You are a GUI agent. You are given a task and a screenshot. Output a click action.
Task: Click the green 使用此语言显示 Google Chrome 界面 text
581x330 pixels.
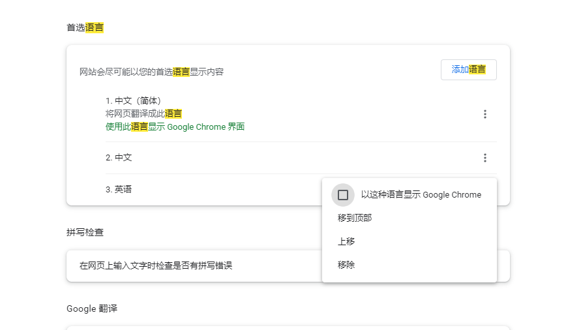[x=175, y=127]
